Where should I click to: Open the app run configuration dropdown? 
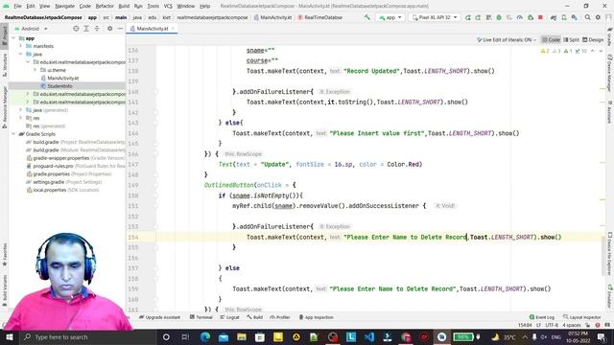pyautogui.click(x=390, y=17)
